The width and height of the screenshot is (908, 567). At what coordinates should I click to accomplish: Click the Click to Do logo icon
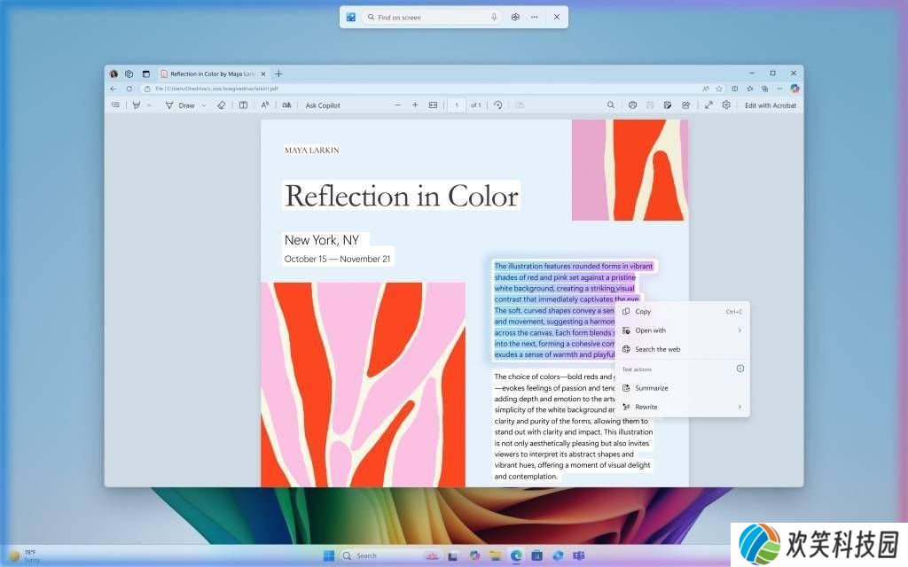pyautogui.click(x=351, y=18)
